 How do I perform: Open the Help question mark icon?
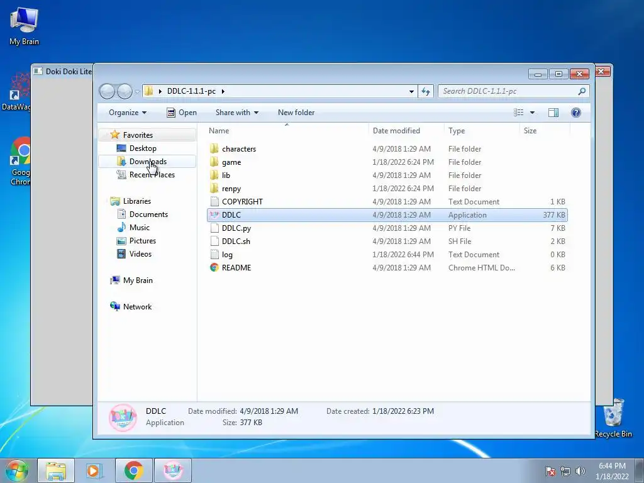click(x=576, y=113)
